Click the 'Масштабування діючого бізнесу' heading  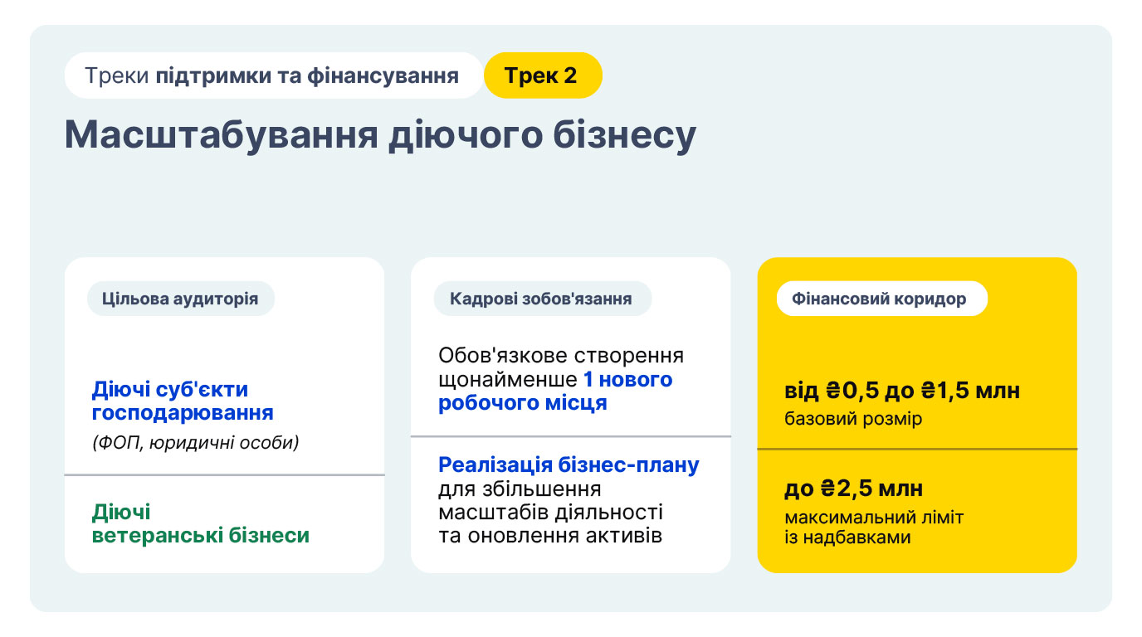click(x=380, y=135)
